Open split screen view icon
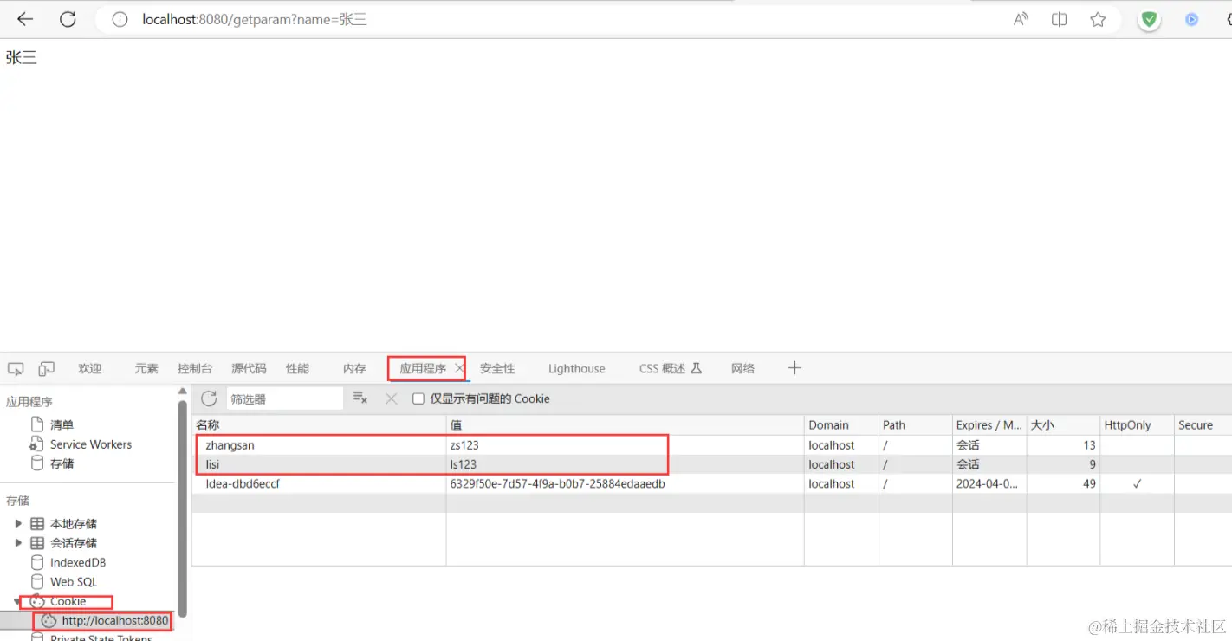The image size is (1232, 641). [x=1059, y=19]
